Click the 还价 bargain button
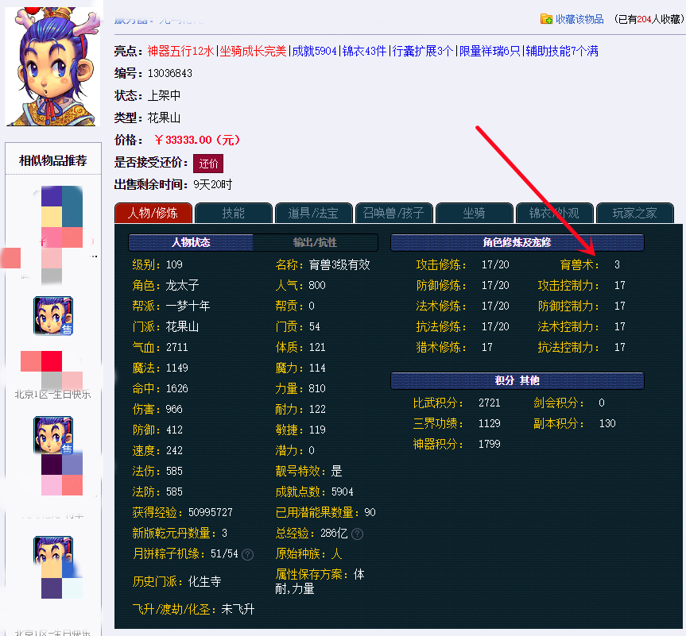686x636 pixels. [x=207, y=164]
